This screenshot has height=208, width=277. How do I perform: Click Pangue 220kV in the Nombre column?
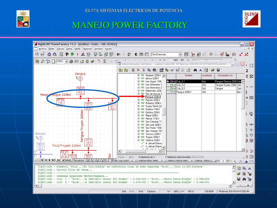click(184, 92)
